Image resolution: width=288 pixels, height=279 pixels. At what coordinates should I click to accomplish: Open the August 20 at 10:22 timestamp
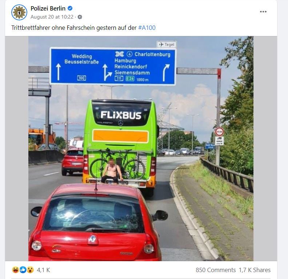click(x=52, y=17)
